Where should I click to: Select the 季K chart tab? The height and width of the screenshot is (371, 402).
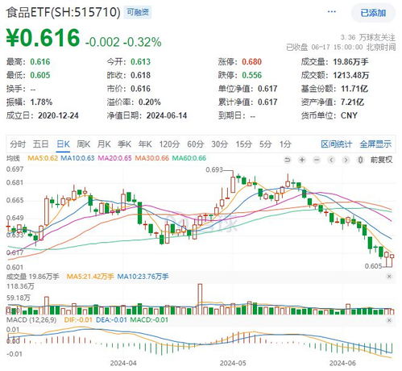(124, 144)
